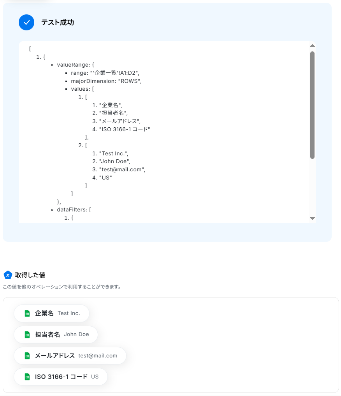
Task: Select the 担当者名 John Doe value chip
Action: click(x=56, y=334)
